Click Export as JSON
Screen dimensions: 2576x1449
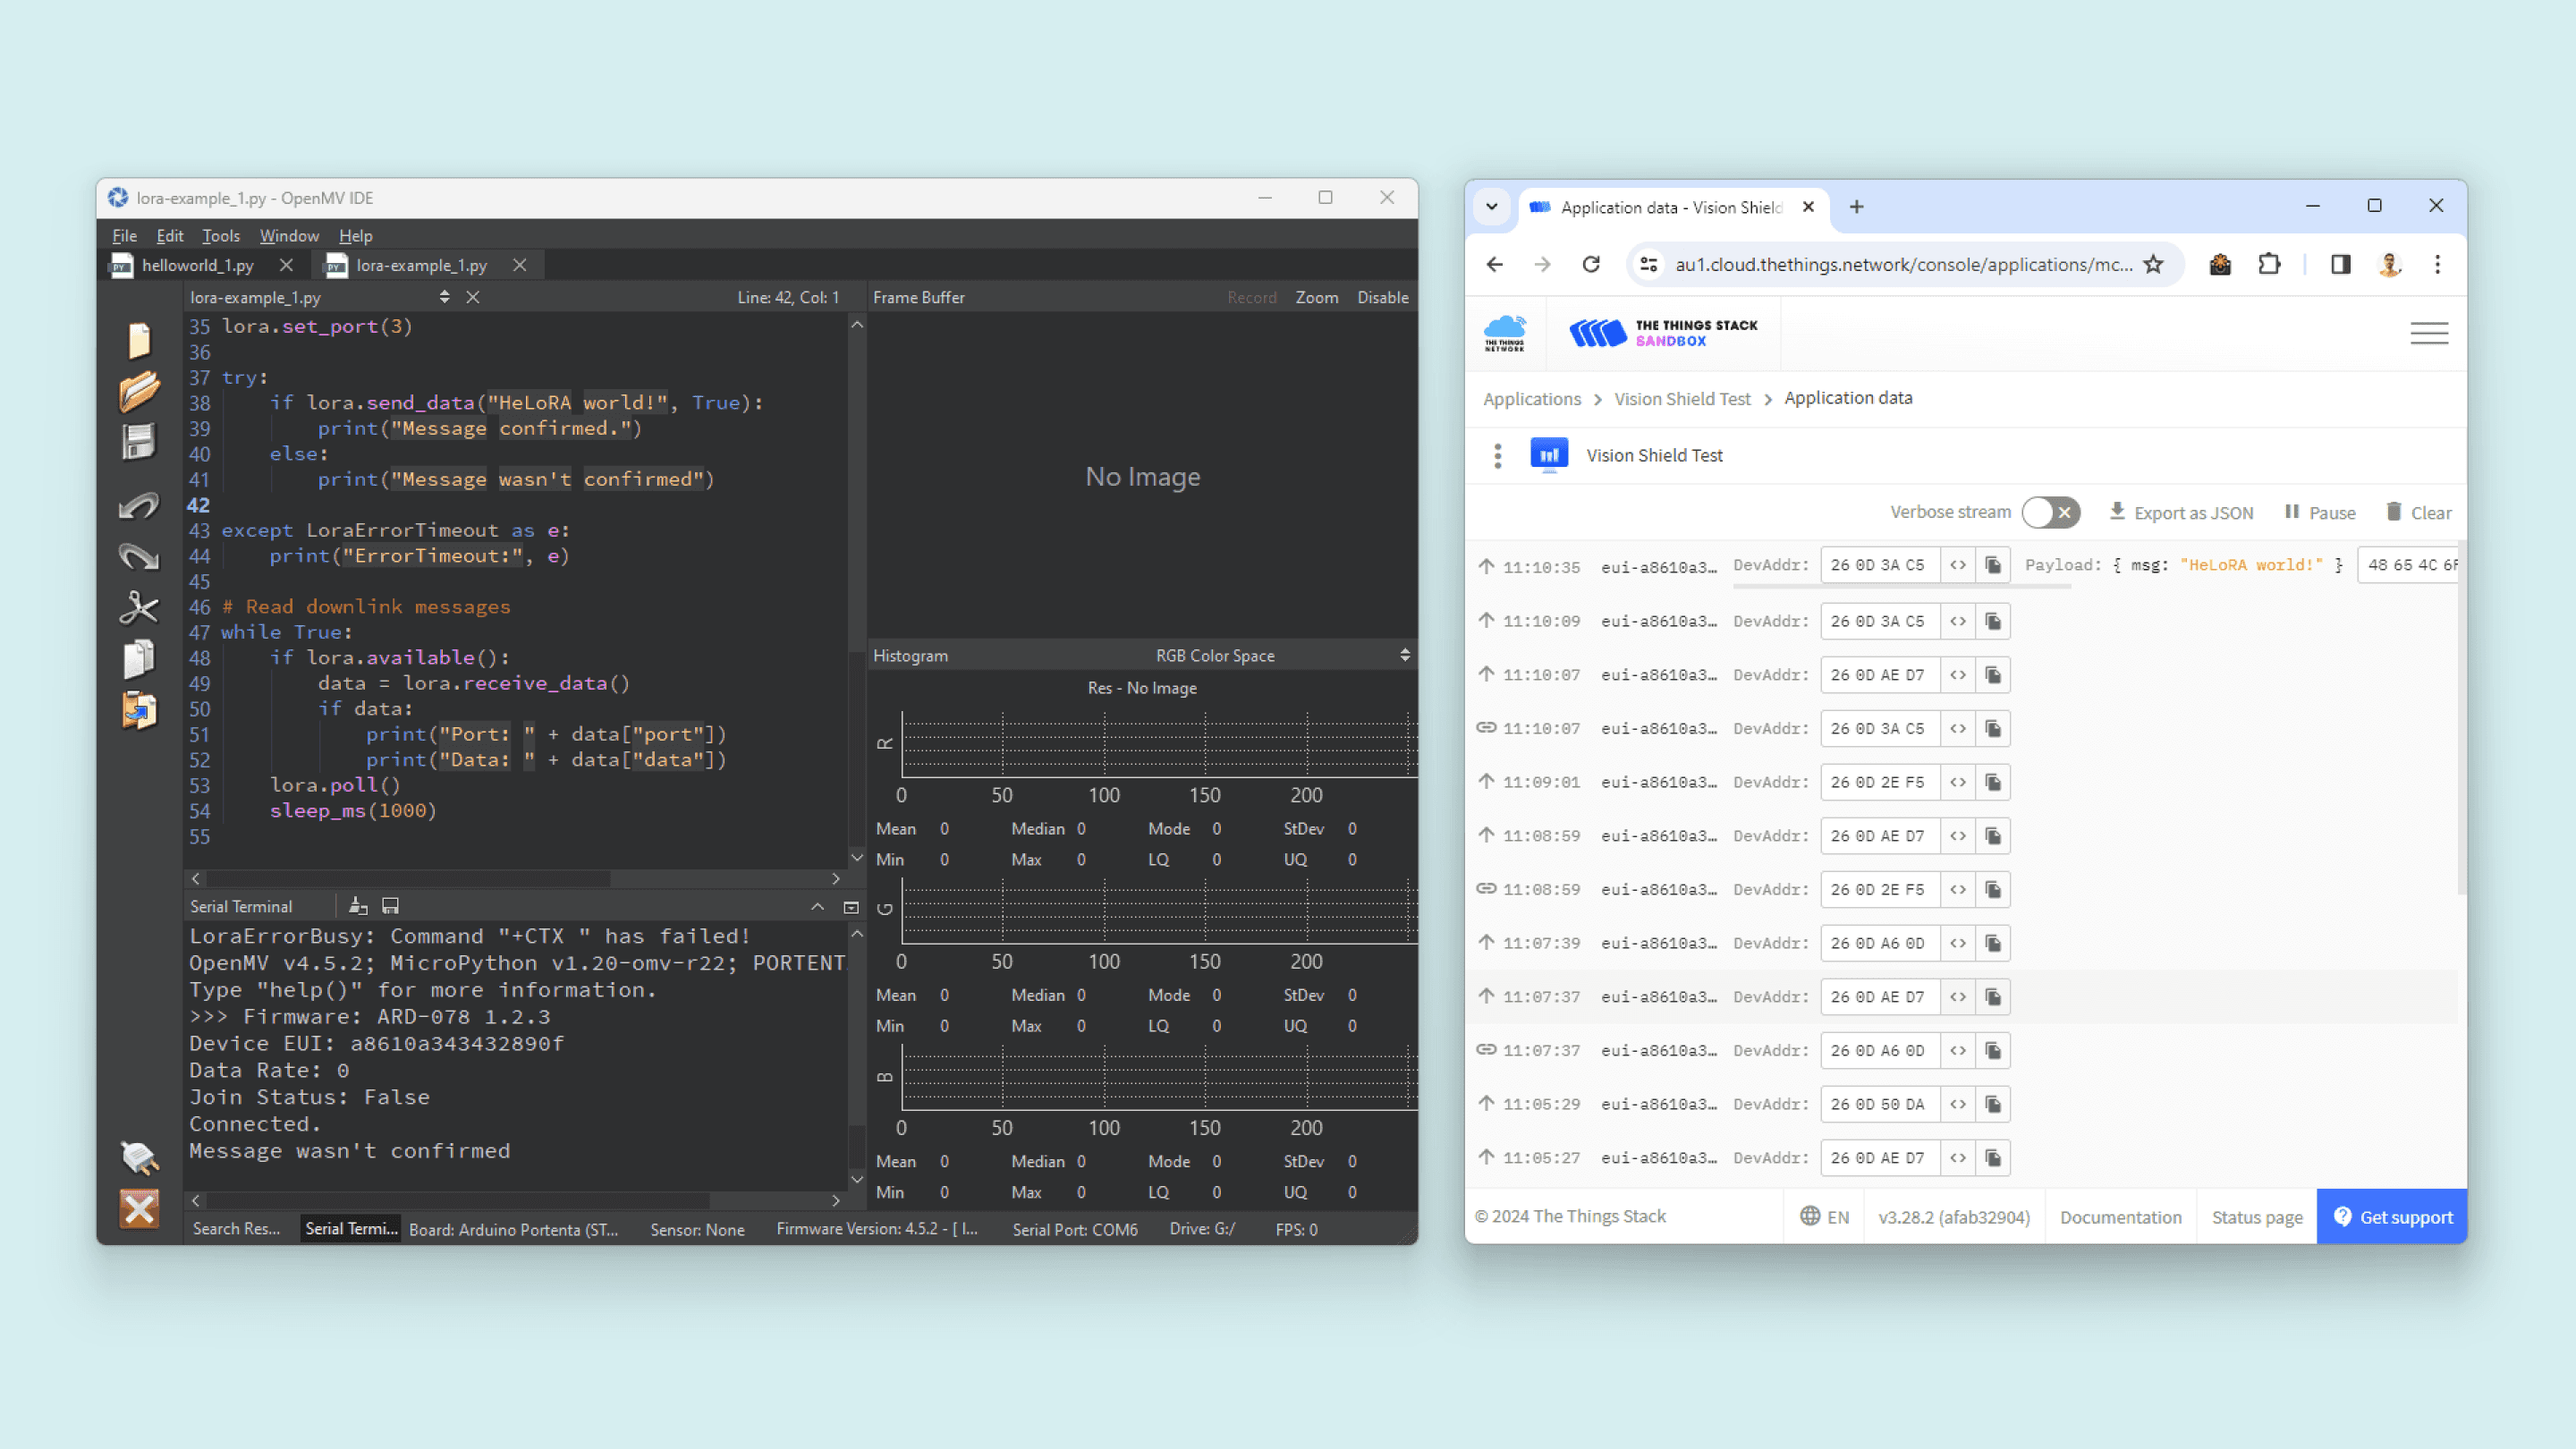click(2181, 512)
